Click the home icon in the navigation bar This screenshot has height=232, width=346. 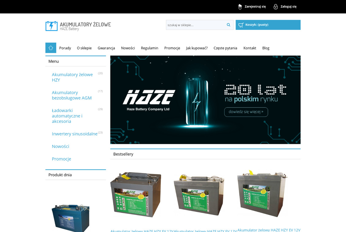(51, 48)
